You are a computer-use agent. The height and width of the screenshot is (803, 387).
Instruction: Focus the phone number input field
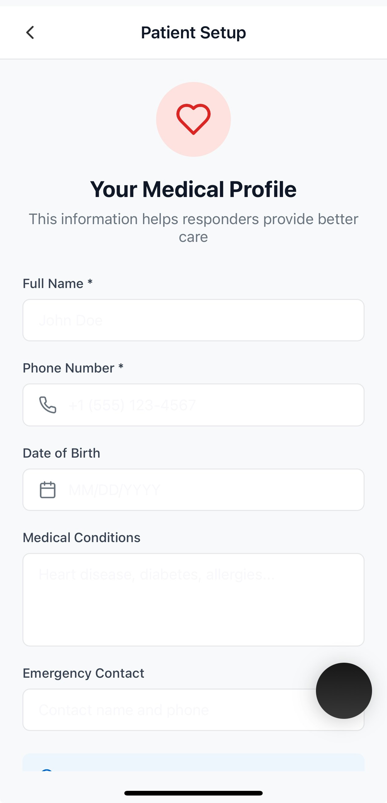pos(193,405)
